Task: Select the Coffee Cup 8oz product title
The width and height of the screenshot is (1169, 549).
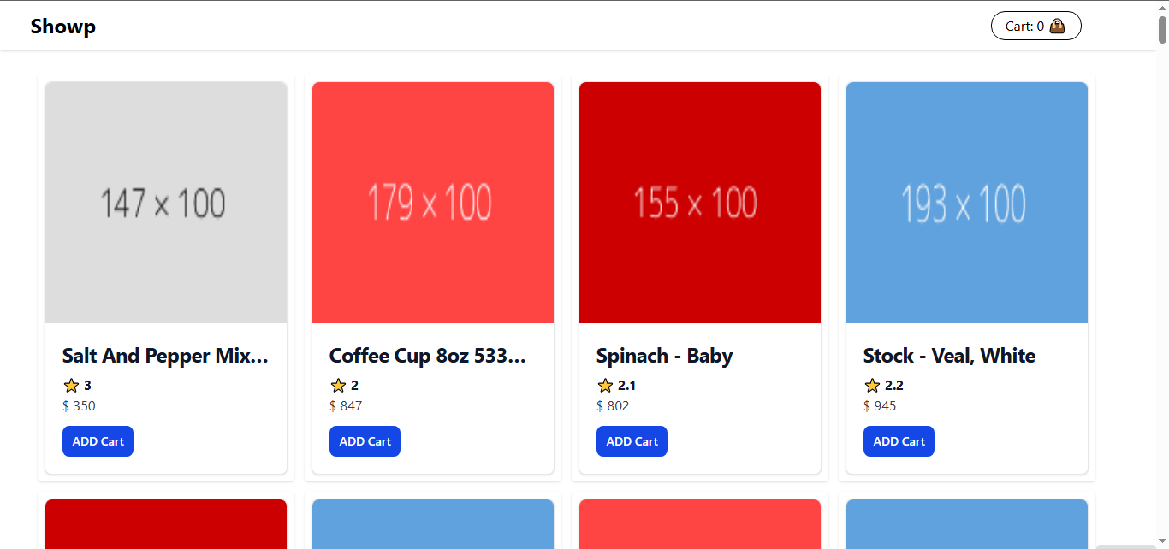Action: tap(428, 356)
